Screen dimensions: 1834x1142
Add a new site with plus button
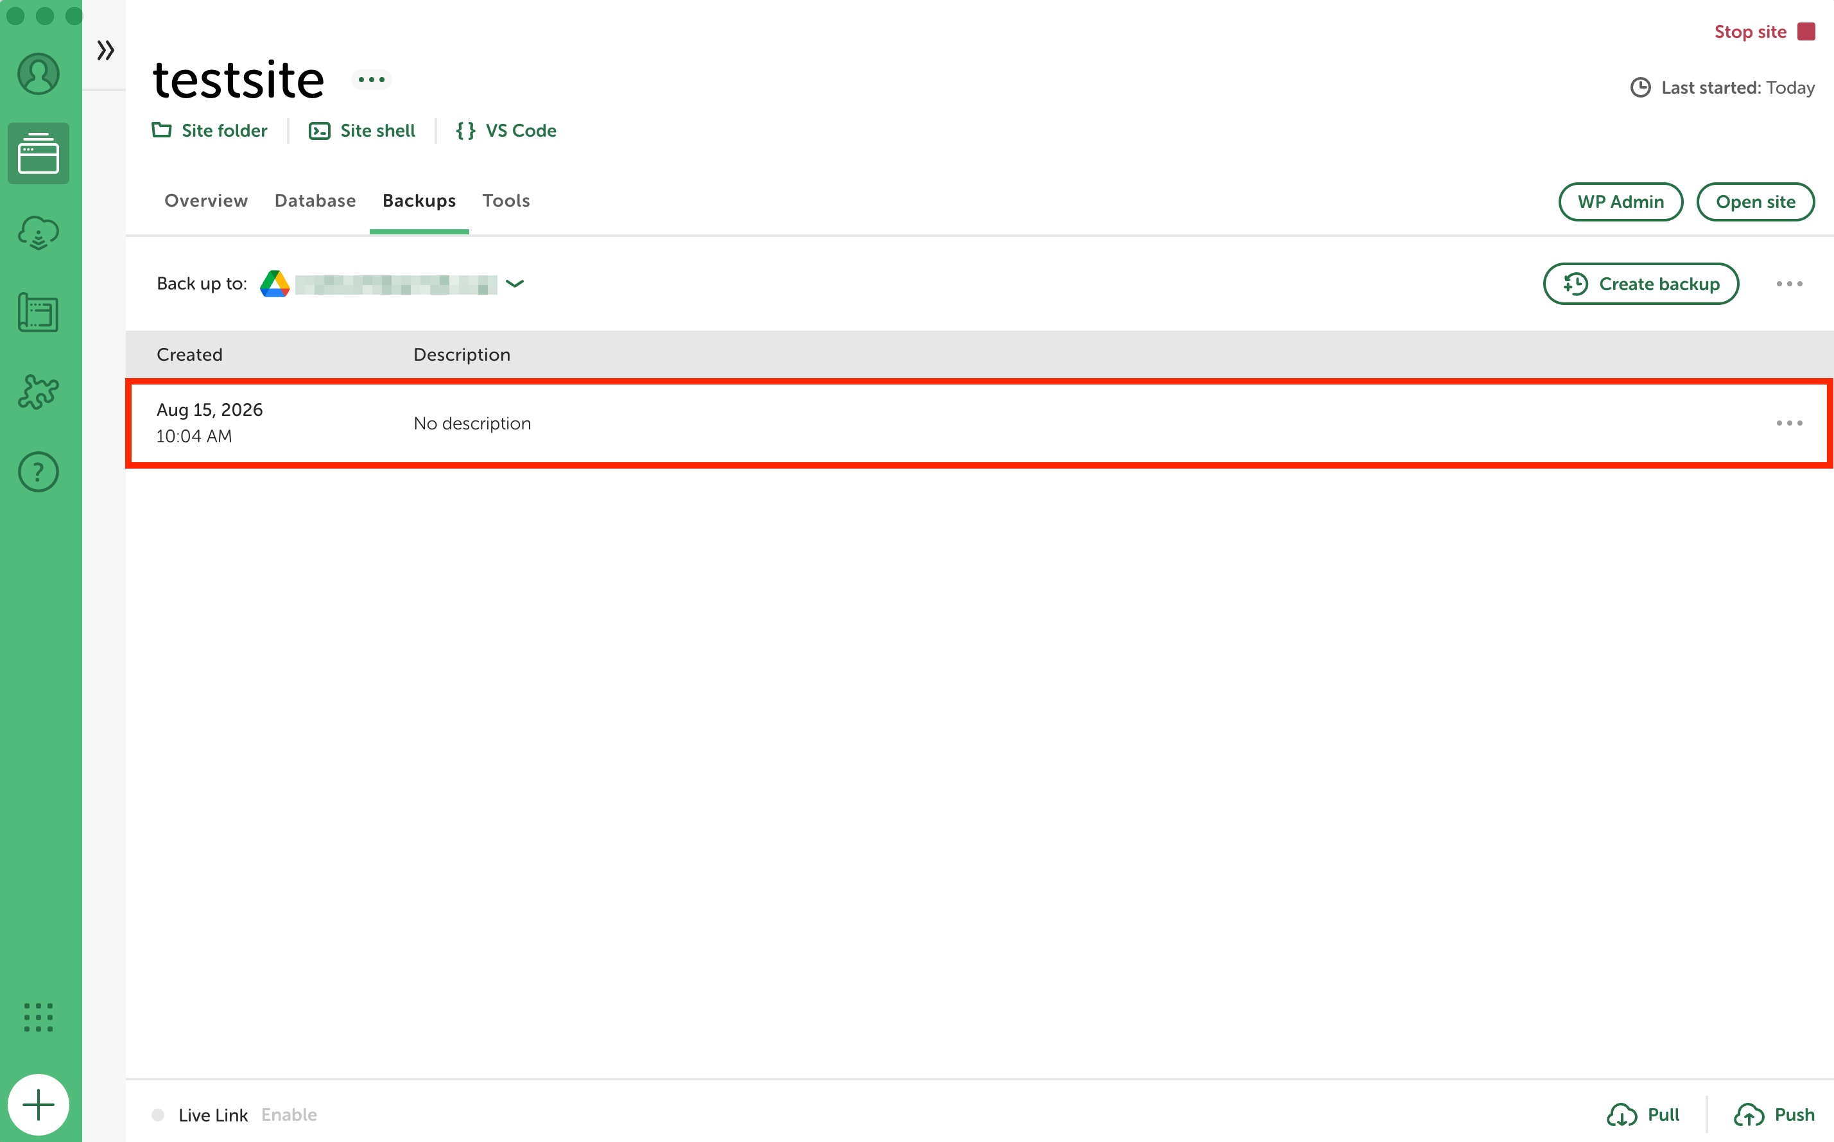(x=39, y=1105)
